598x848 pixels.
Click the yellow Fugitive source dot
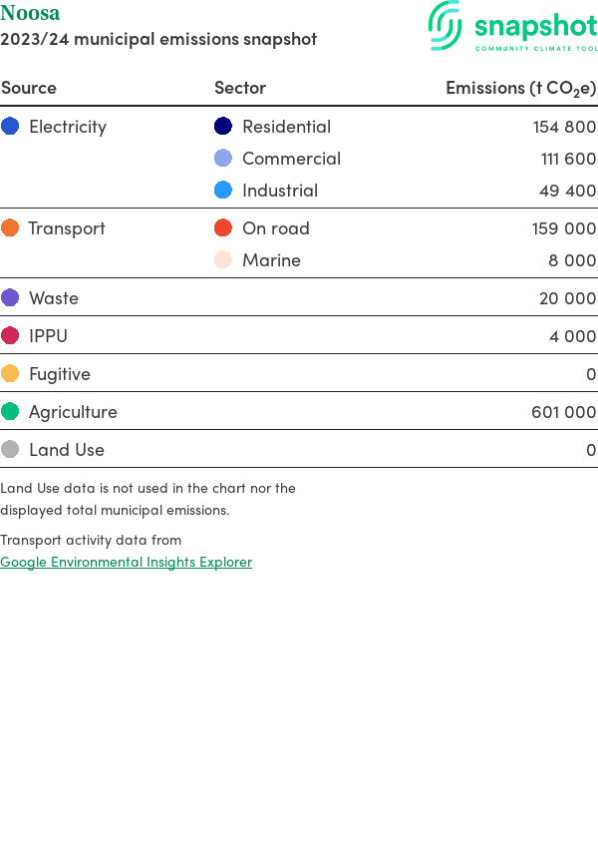[10, 374]
